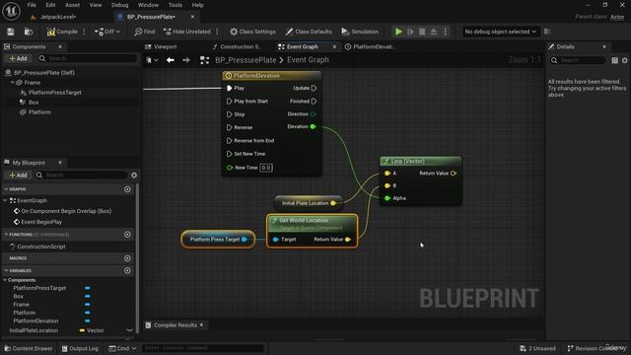Close the Event Graph tab
Screen dimensions: 631x355
click(334, 46)
